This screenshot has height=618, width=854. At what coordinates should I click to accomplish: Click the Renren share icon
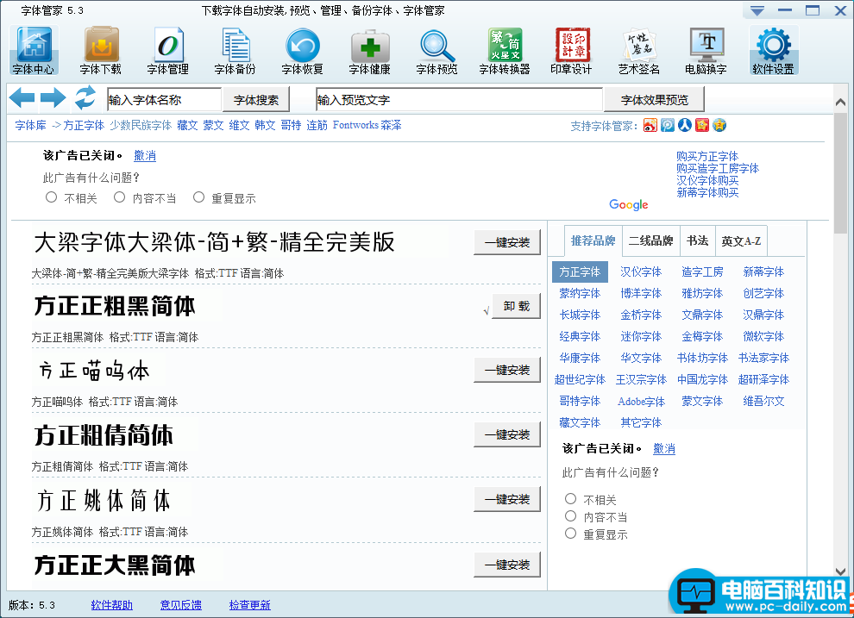[685, 125]
